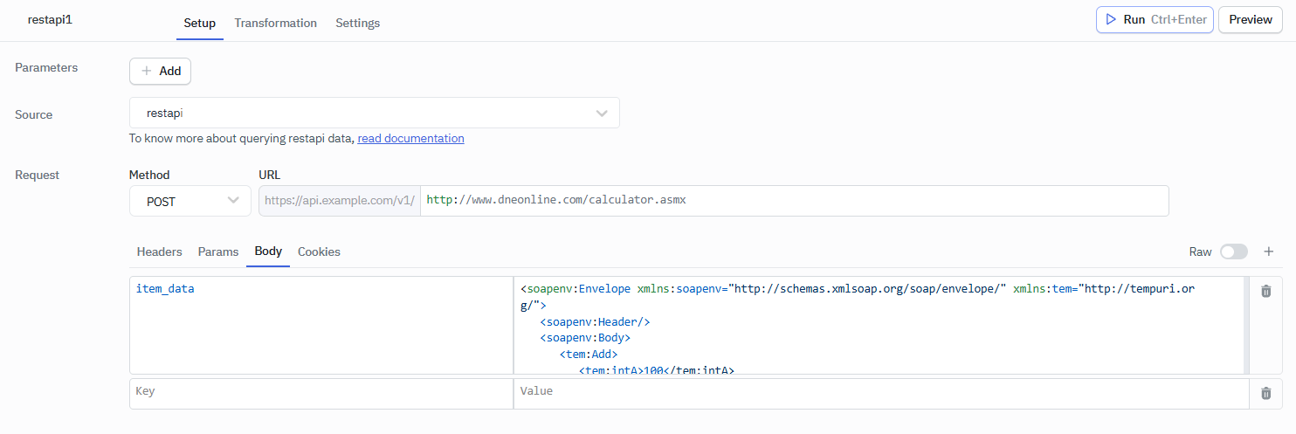This screenshot has width=1296, height=434.
Task: Click the empty Key input field
Action: (x=321, y=392)
